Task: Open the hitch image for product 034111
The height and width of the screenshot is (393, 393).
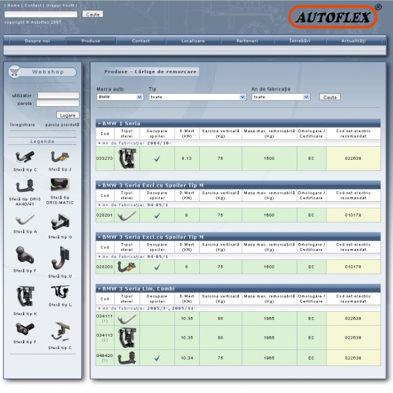Action: coord(127,318)
